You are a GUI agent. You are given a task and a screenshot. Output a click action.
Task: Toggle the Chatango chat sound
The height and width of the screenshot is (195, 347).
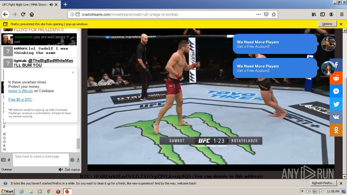(x=61, y=170)
